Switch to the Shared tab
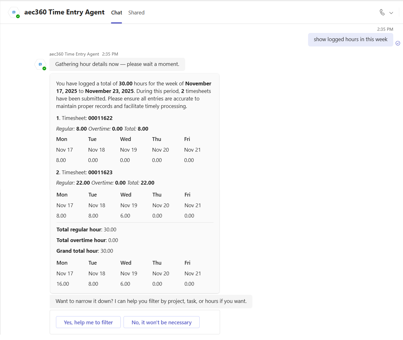 tap(136, 13)
